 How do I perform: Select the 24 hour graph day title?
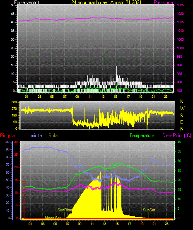(106, 2)
